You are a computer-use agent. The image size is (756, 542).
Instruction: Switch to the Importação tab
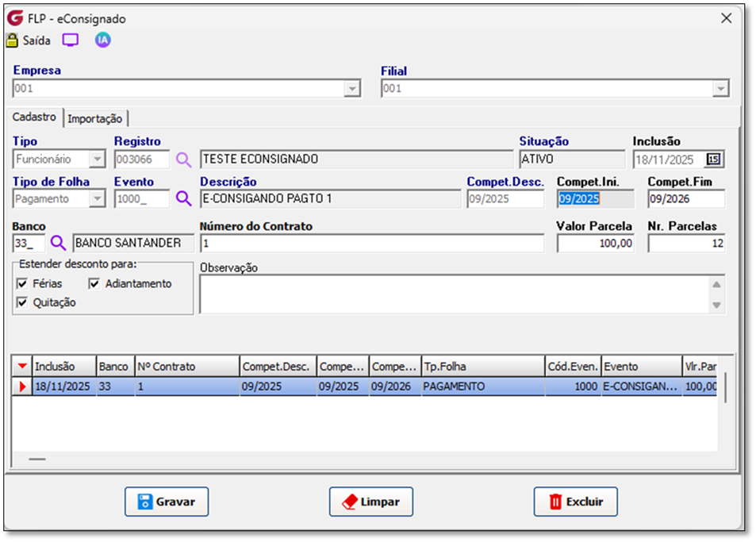pyautogui.click(x=95, y=118)
